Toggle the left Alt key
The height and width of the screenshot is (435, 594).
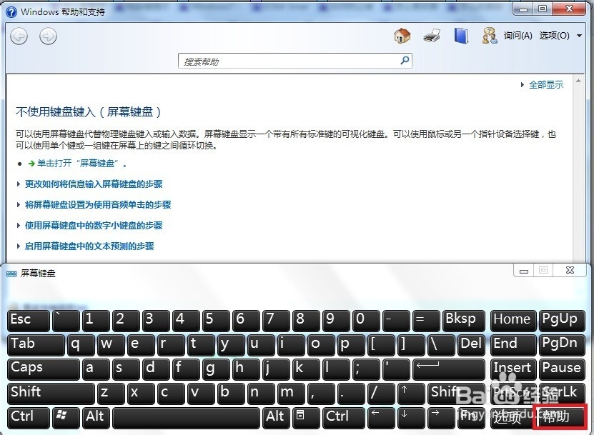click(x=96, y=418)
